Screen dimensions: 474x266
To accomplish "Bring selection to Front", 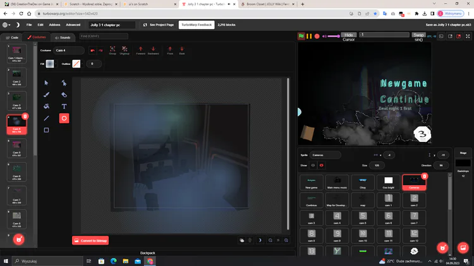I will pyautogui.click(x=170, y=50).
